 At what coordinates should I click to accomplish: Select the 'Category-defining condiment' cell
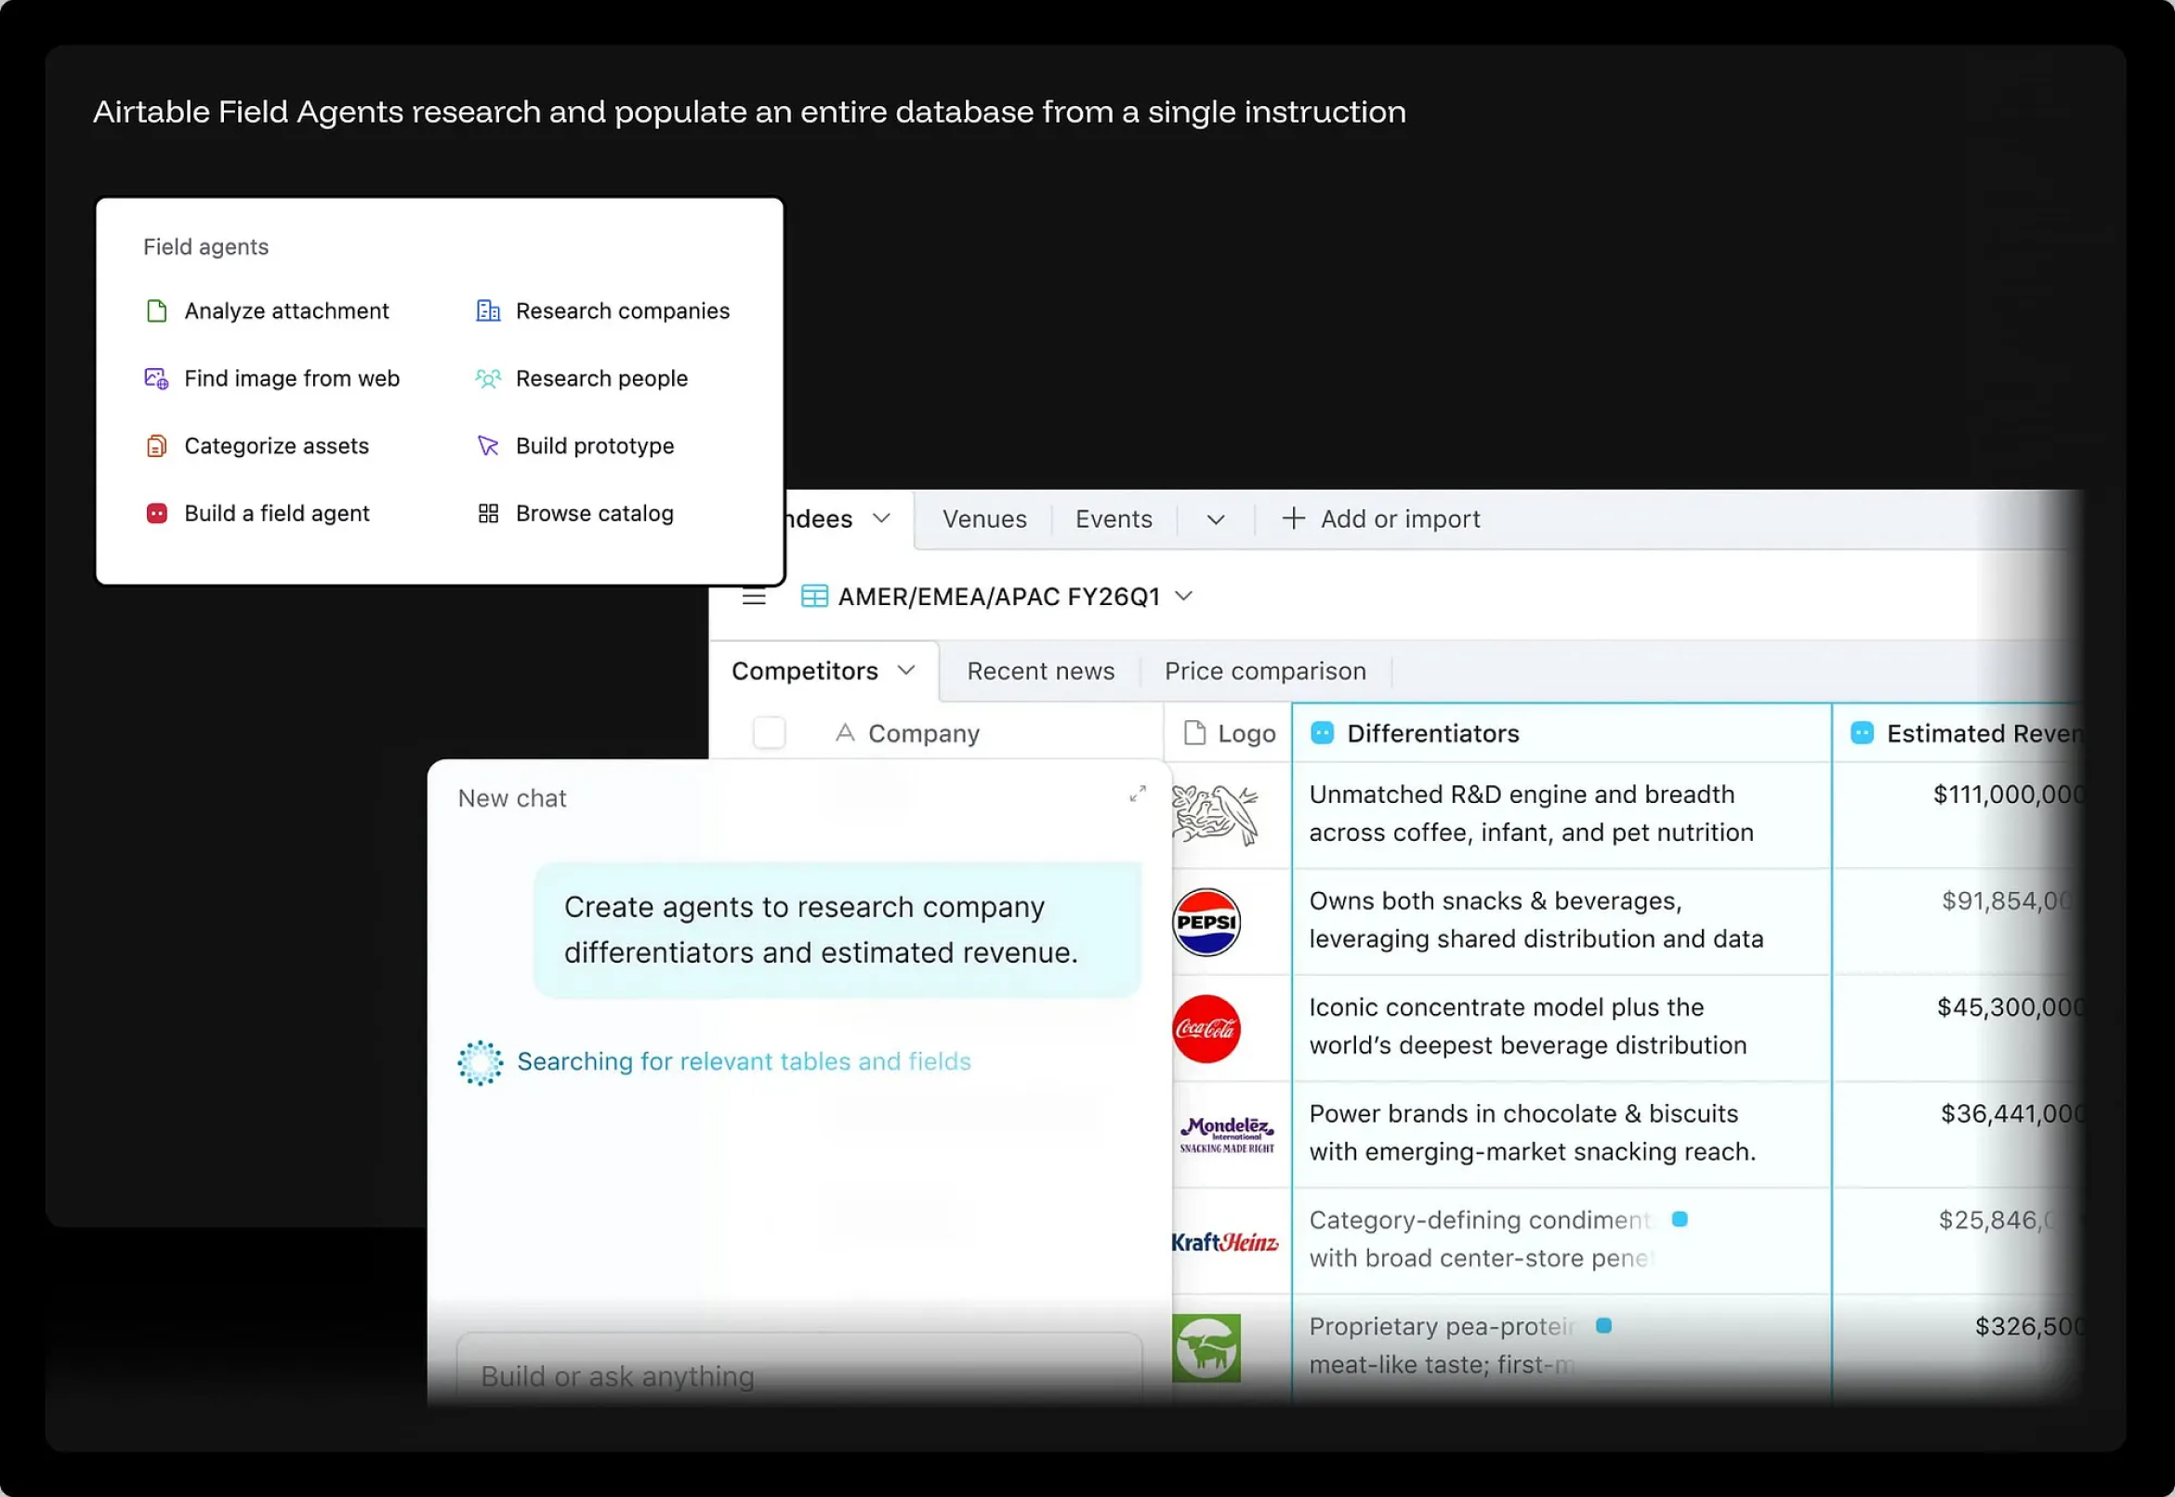1562,1240
